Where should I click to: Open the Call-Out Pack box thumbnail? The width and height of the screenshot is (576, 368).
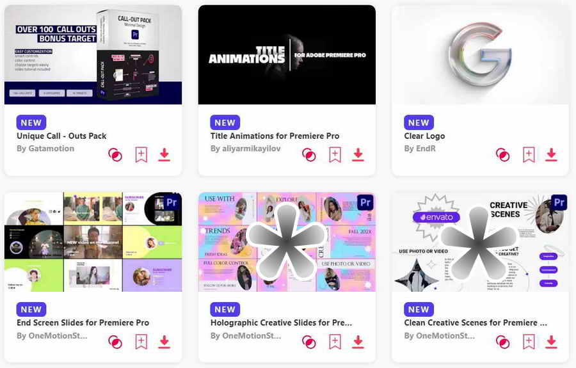click(x=93, y=55)
